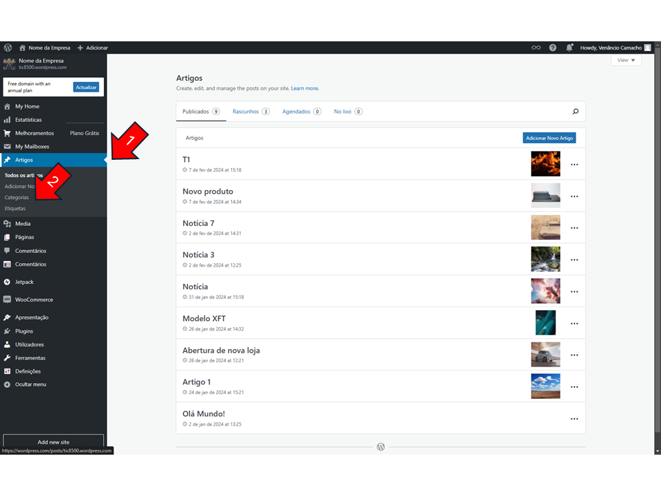Click the search magnifier icon in Artigos

click(x=576, y=112)
